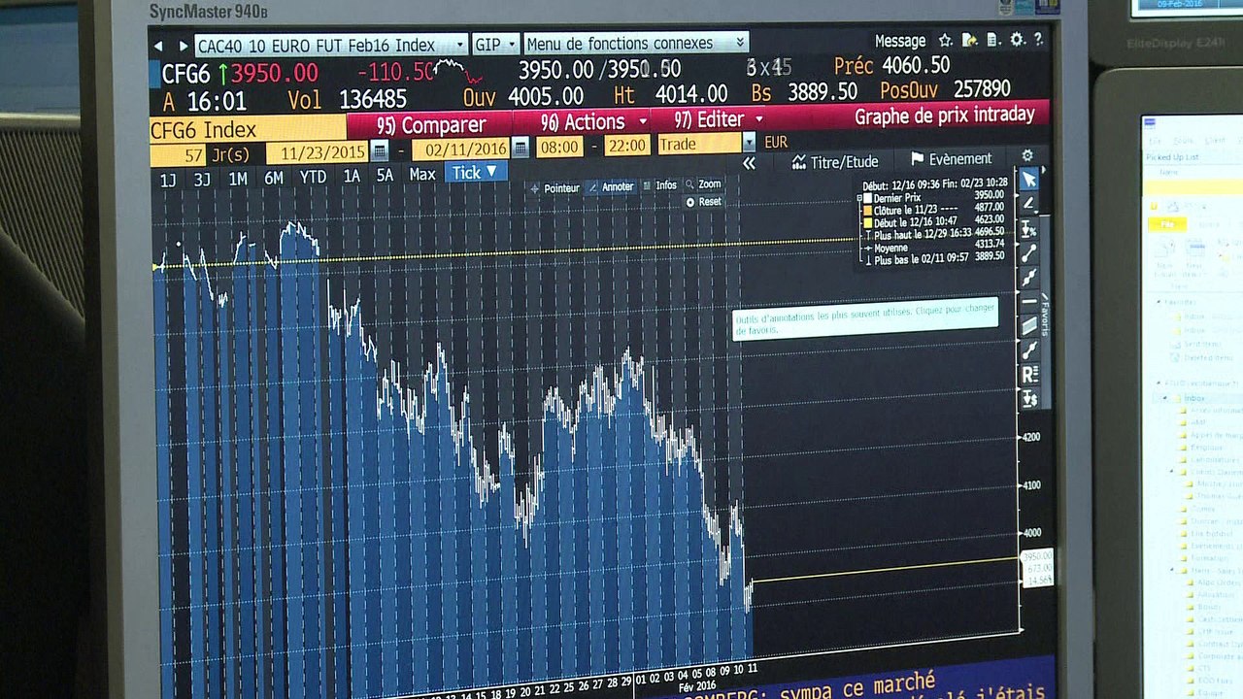This screenshot has width=1243, height=699.
Task: Click the Message button in top bar
Action: tap(900, 41)
